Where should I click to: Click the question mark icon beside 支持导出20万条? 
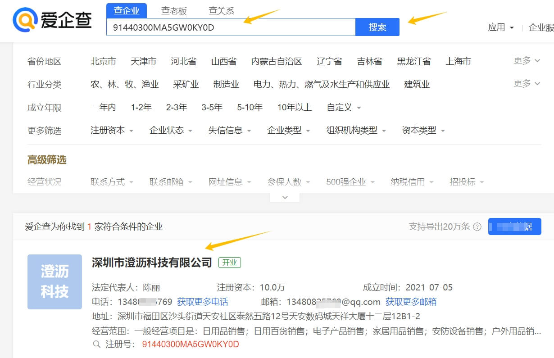point(477,227)
